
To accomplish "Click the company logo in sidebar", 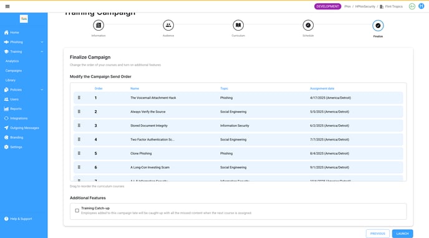I will coord(24,19).
